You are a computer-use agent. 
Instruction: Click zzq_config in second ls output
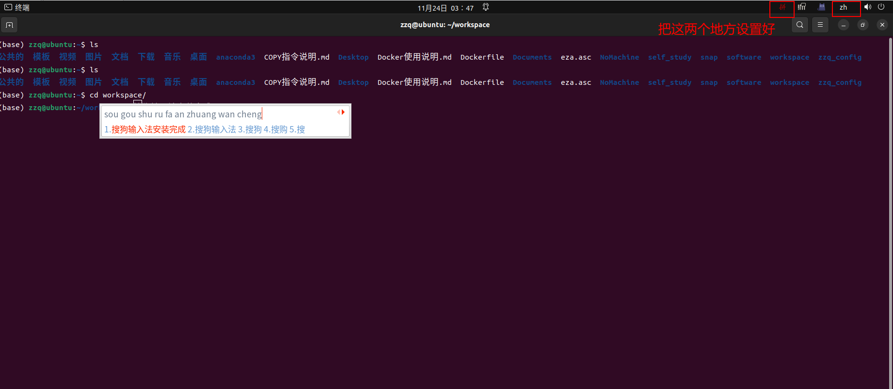[840, 82]
